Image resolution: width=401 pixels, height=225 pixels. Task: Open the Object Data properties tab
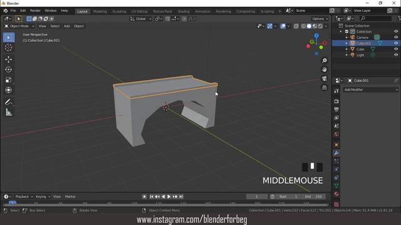point(336,186)
